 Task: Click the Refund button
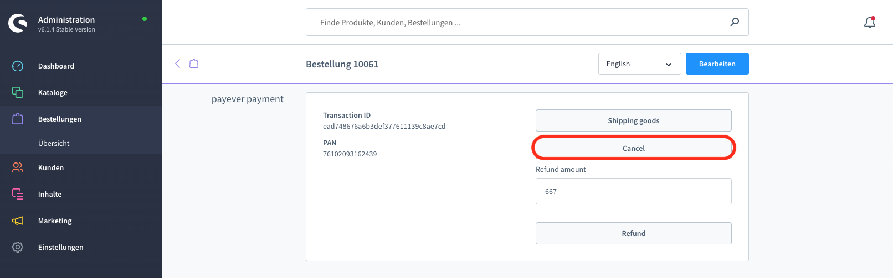634,233
